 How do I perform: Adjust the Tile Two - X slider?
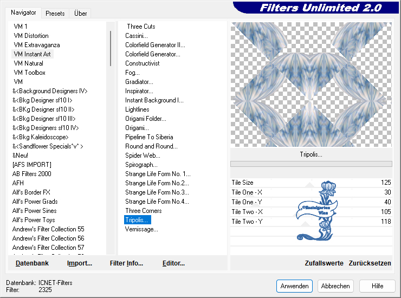click(x=311, y=212)
